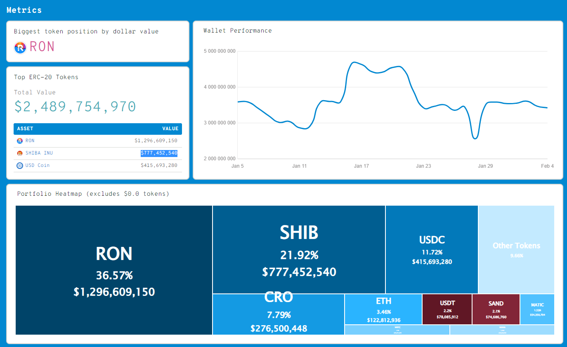Open the RON link in the asset table
This screenshot has height=347, width=567.
[x=30, y=141]
